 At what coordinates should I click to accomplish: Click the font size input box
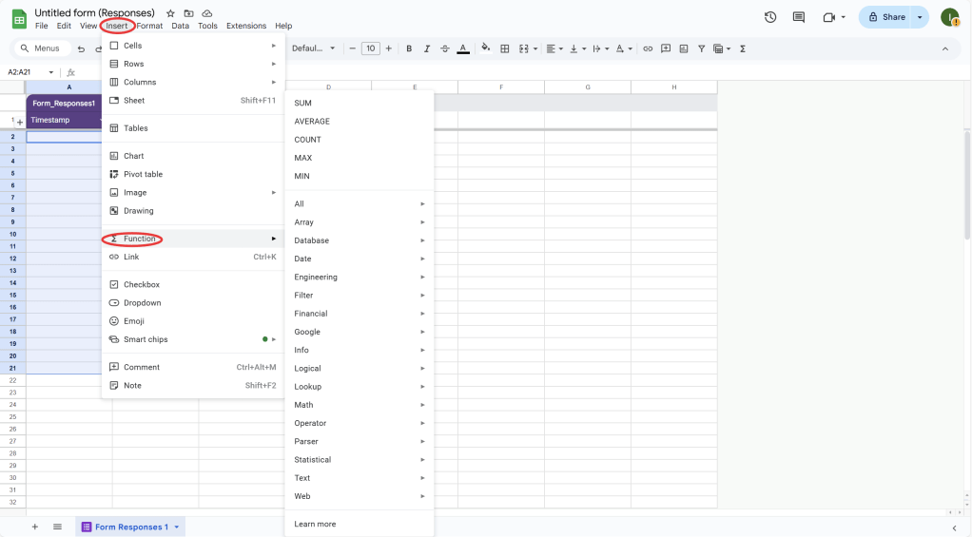[x=370, y=48]
